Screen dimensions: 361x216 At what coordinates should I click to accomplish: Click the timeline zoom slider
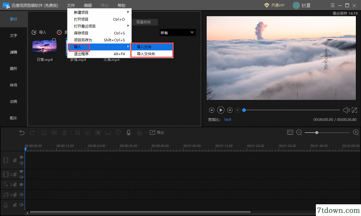[327, 132]
